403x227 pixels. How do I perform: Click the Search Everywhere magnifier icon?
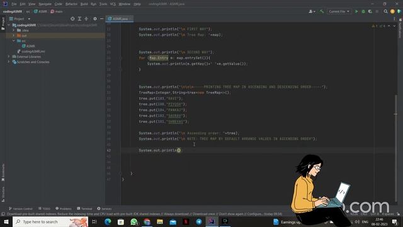pyautogui.click(x=385, y=11)
